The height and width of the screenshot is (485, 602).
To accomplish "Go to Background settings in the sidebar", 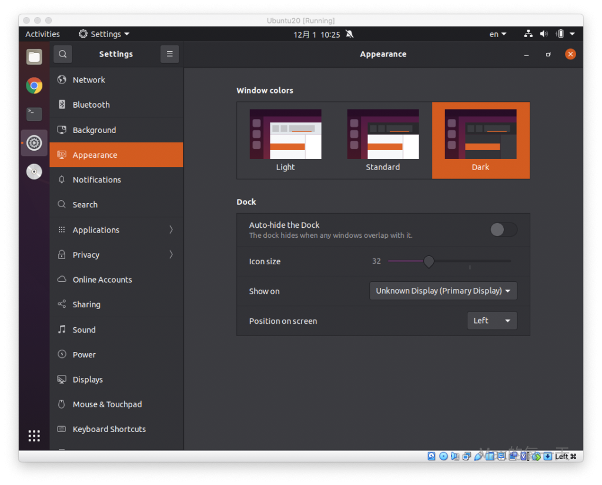I will (94, 130).
